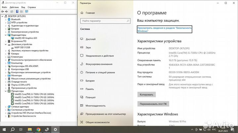
Task: Open the Справка menu
Action: 32,7
